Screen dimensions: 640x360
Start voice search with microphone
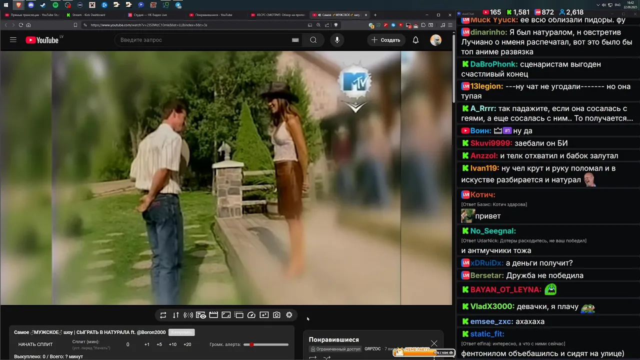[337, 40]
